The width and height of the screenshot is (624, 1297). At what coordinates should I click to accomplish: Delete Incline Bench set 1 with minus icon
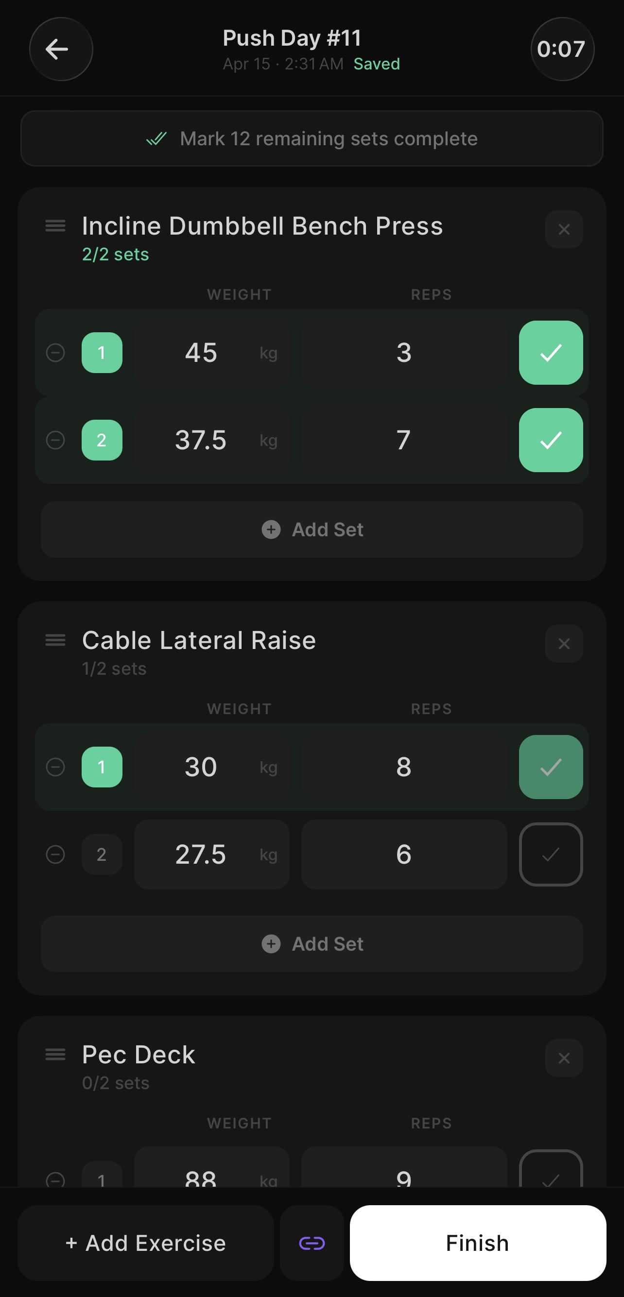click(55, 353)
